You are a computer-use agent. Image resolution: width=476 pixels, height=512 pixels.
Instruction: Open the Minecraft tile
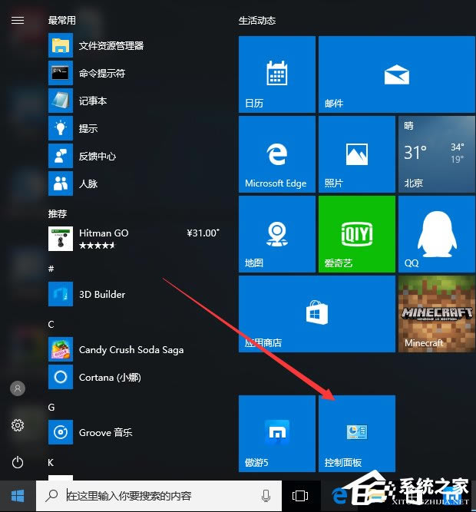click(x=435, y=313)
